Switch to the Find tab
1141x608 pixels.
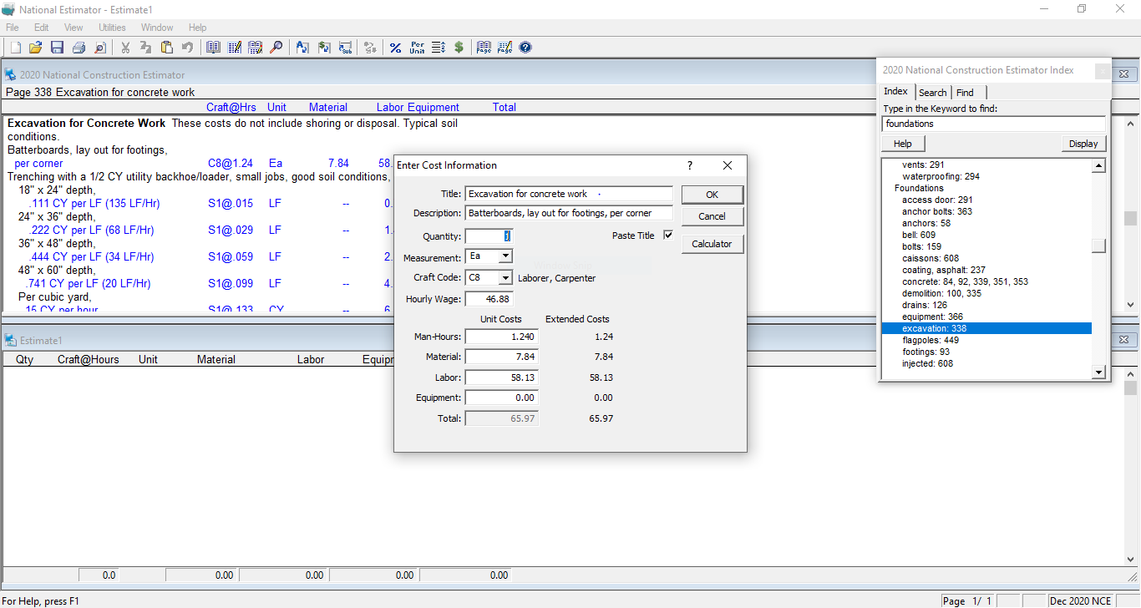[x=965, y=93]
